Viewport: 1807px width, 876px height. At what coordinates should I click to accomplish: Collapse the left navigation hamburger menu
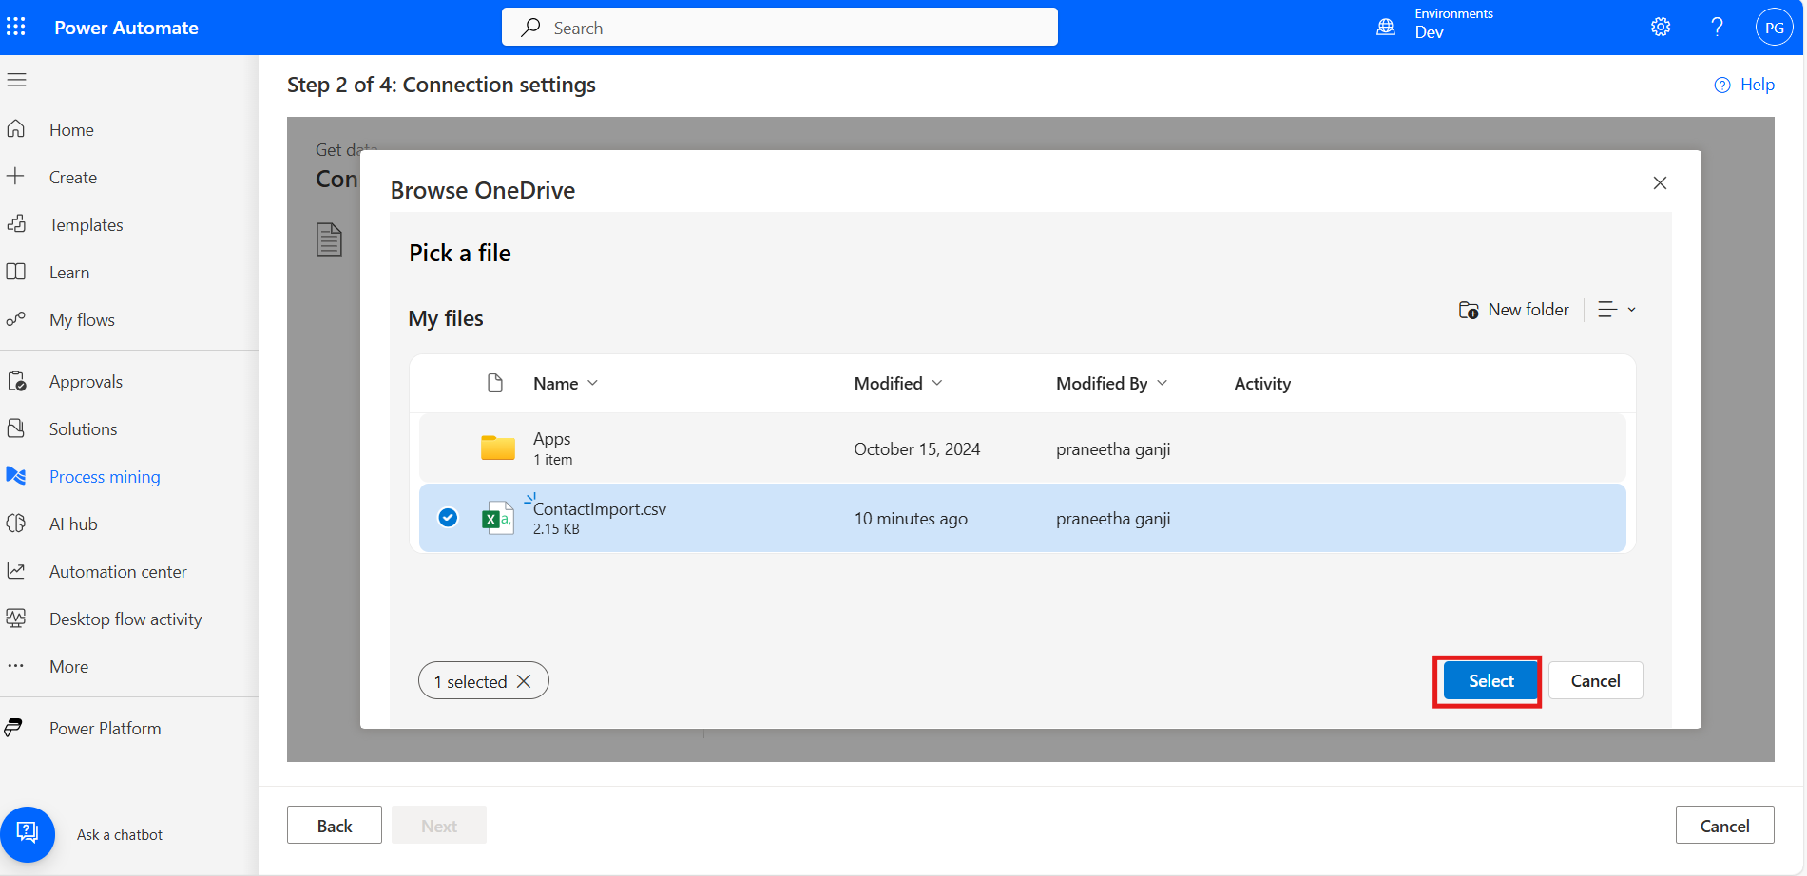click(x=17, y=80)
